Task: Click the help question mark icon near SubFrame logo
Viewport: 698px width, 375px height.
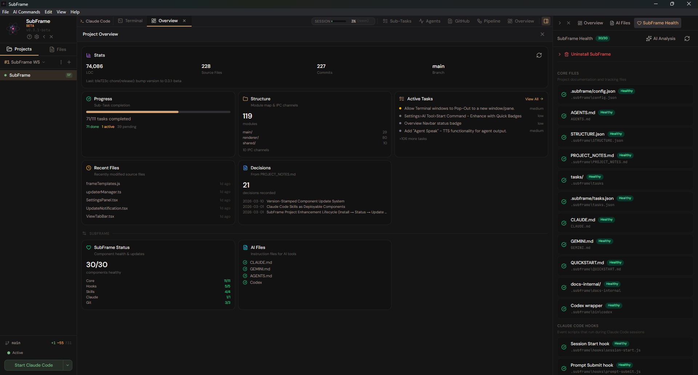Action: click(x=29, y=37)
